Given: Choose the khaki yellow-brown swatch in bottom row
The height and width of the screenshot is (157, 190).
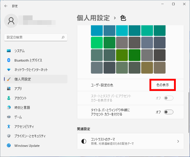Looking at the screenshot, I should click(147, 68).
